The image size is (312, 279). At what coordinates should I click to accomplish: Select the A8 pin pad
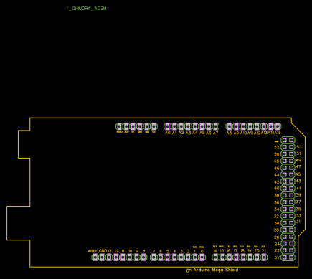[230, 126]
